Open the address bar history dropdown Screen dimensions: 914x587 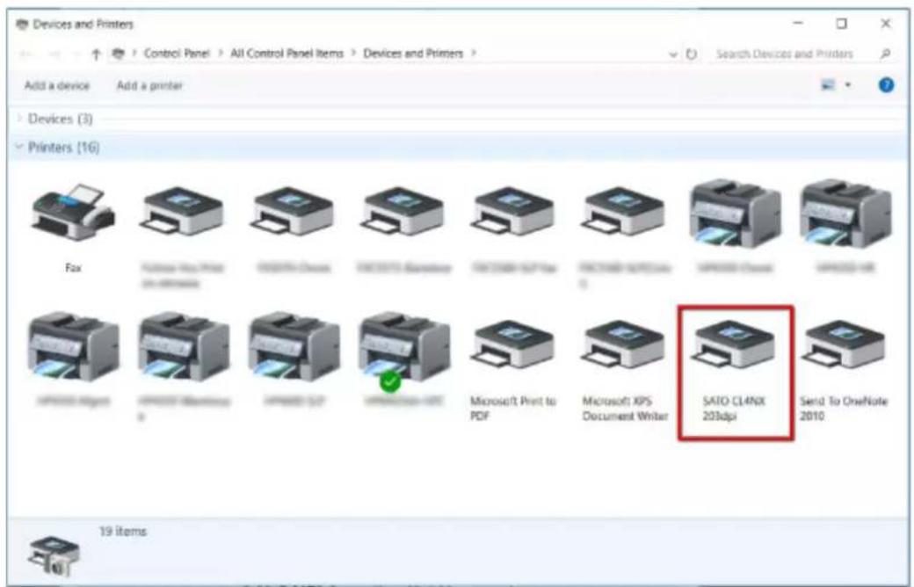coord(673,54)
